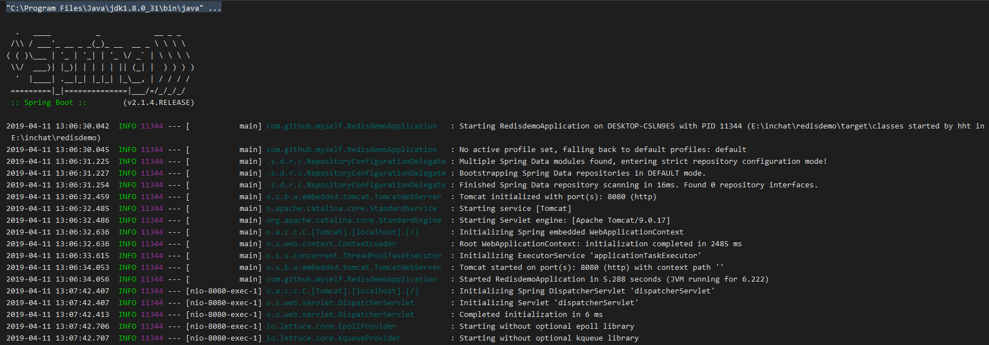Click the 'org.apache.catalina.core.StandardEngine' logger name
Image resolution: width=989 pixels, height=345 pixels.
coord(354,220)
